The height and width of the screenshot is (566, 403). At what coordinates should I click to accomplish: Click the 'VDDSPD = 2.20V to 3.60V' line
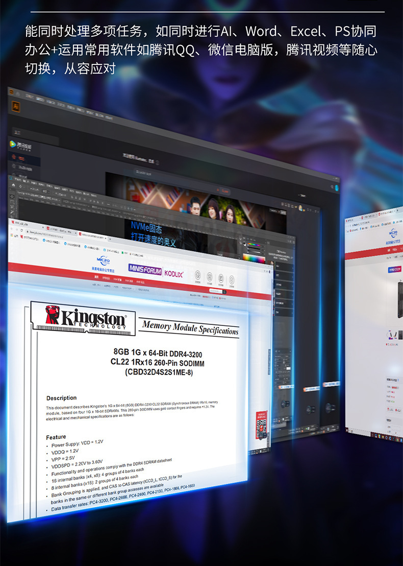[x=77, y=464]
